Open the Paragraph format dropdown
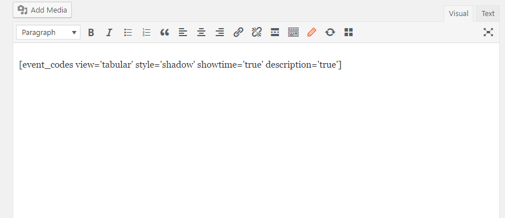This screenshot has width=505, height=218. click(48, 33)
